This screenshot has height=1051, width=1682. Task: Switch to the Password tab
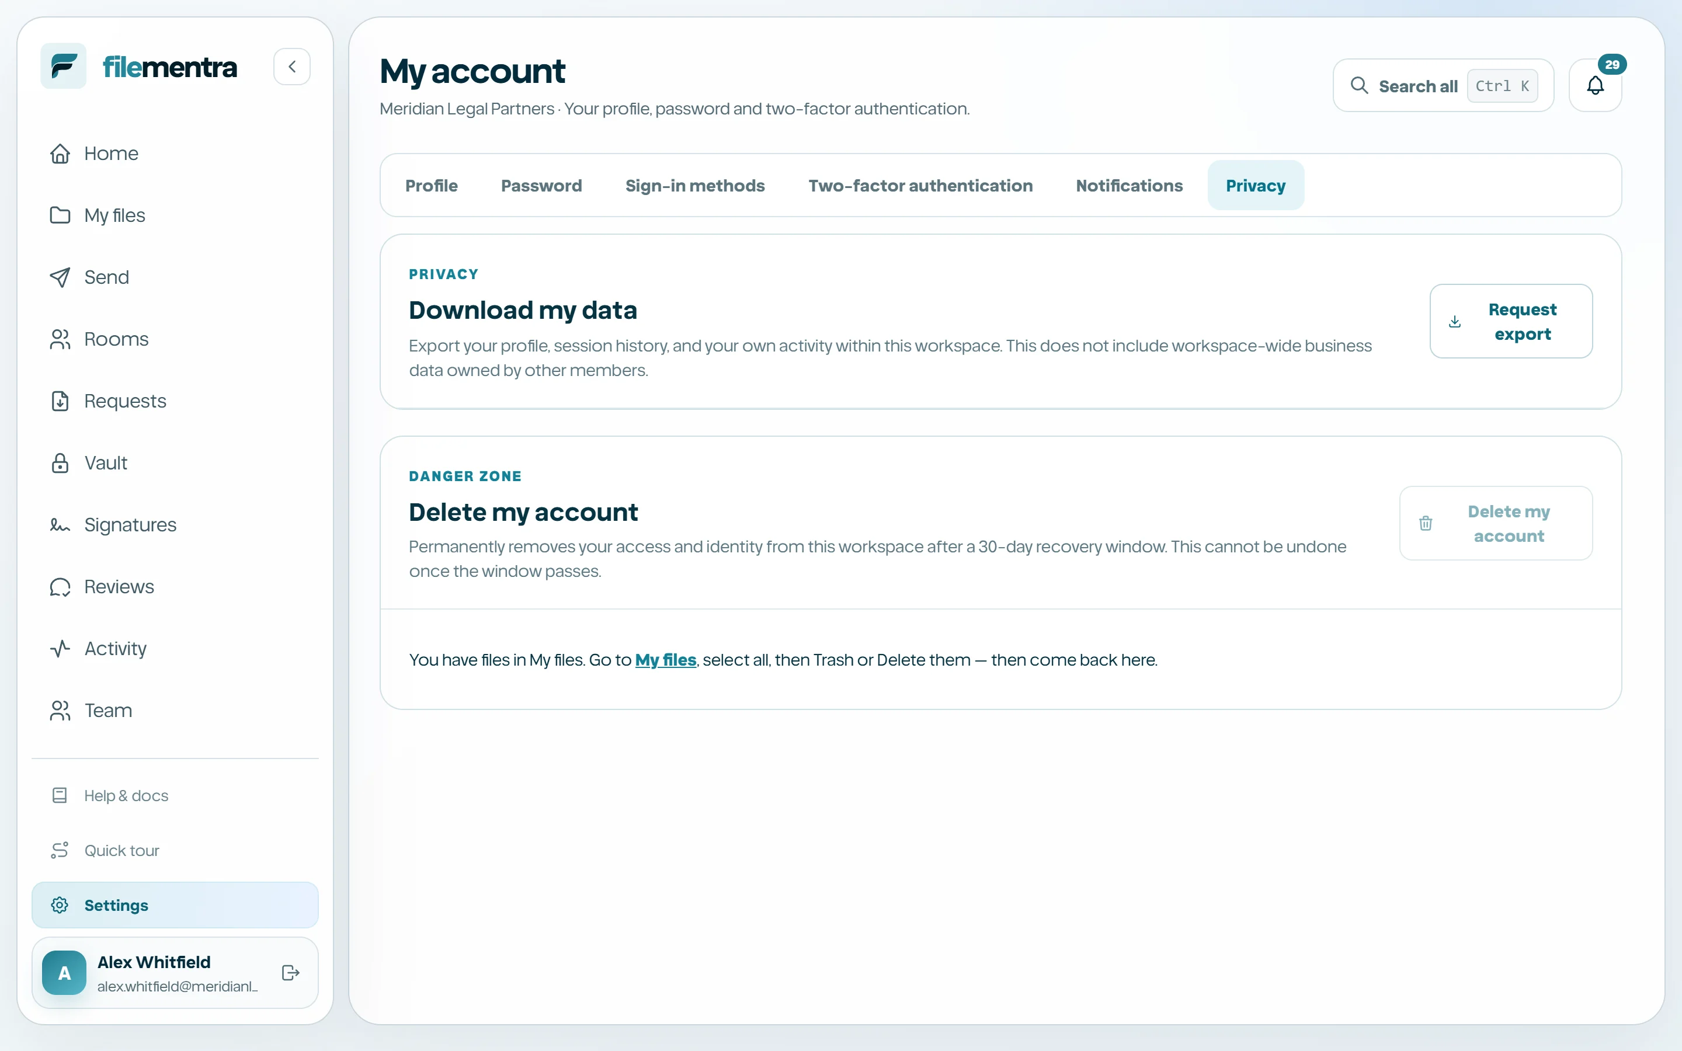pos(541,186)
